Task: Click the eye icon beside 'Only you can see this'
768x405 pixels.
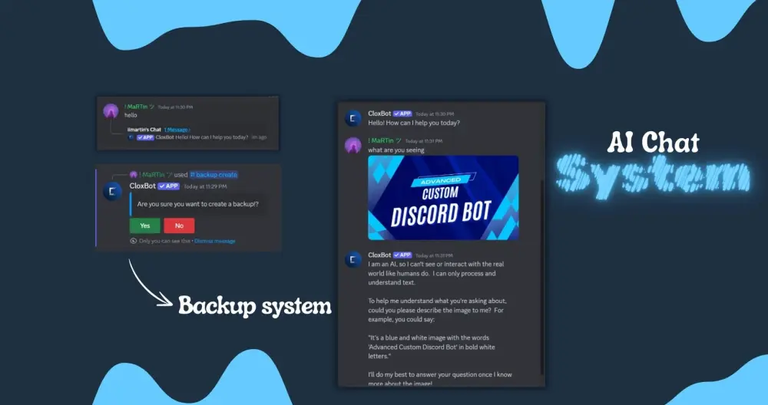Action: tap(133, 241)
